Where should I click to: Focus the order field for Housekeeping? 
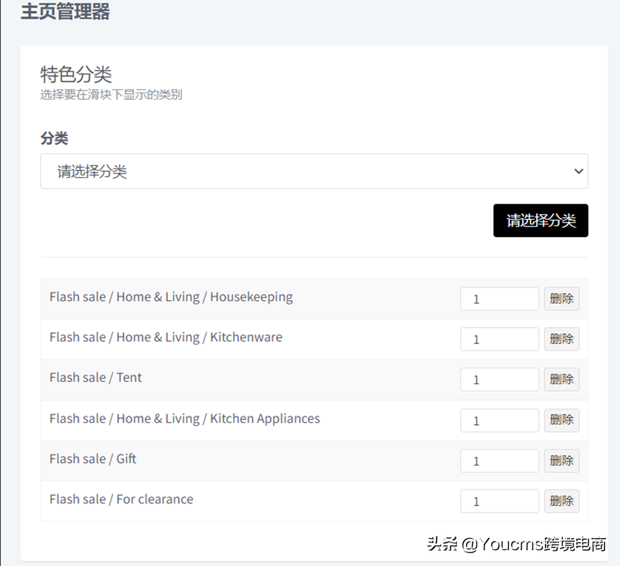(500, 299)
